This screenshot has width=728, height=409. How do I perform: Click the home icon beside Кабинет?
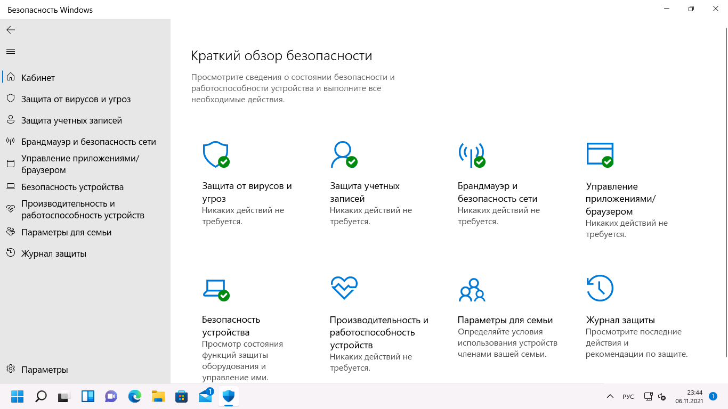coord(10,77)
